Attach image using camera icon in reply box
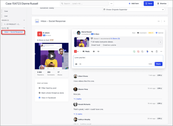The width and height of the screenshot is (173, 126). 76,64
